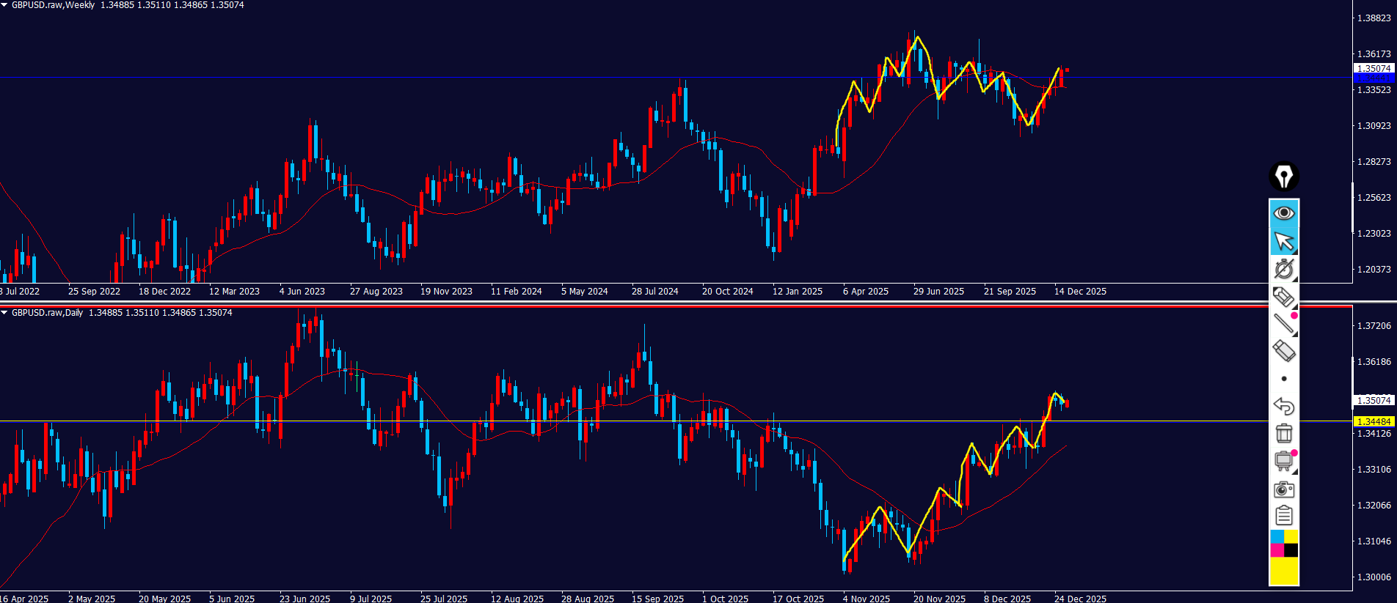Screen dimensions: 1397x603
Task: Select the eraser tool
Action: pyautogui.click(x=1283, y=351)
